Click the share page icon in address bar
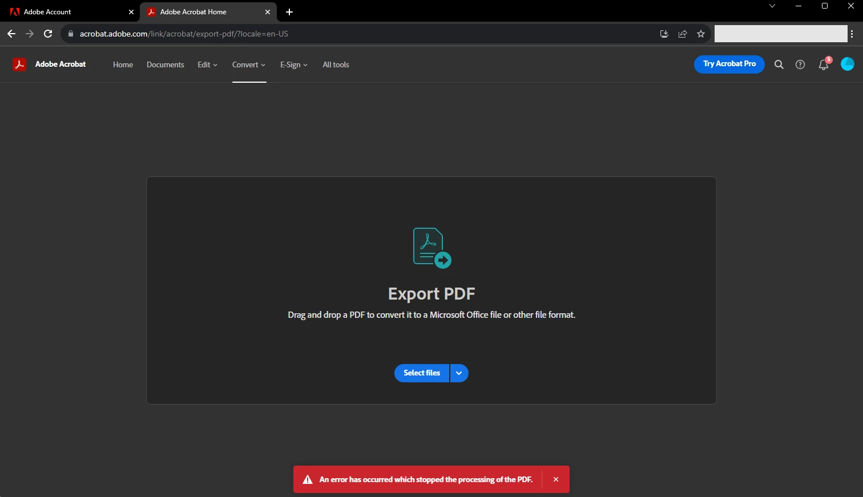The image size is (863, 497). pyautogui.click(x=682, y=34)
